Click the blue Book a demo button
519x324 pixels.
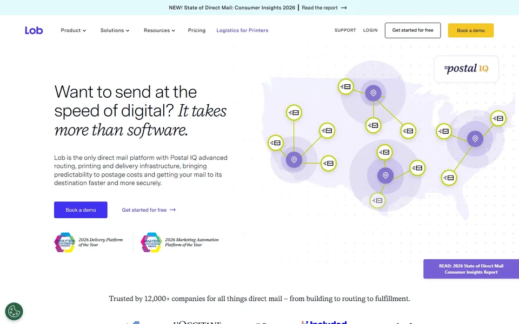pyautogui.click(x=81, y=210)
